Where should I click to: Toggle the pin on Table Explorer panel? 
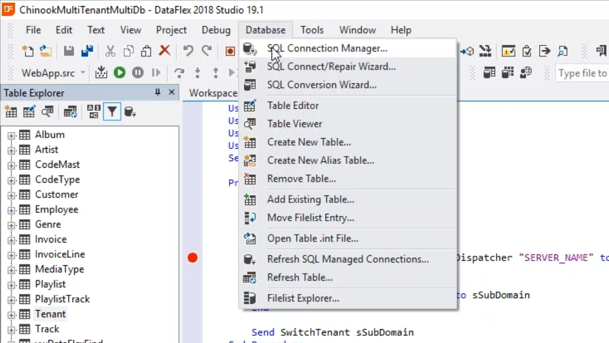point(157,92)
